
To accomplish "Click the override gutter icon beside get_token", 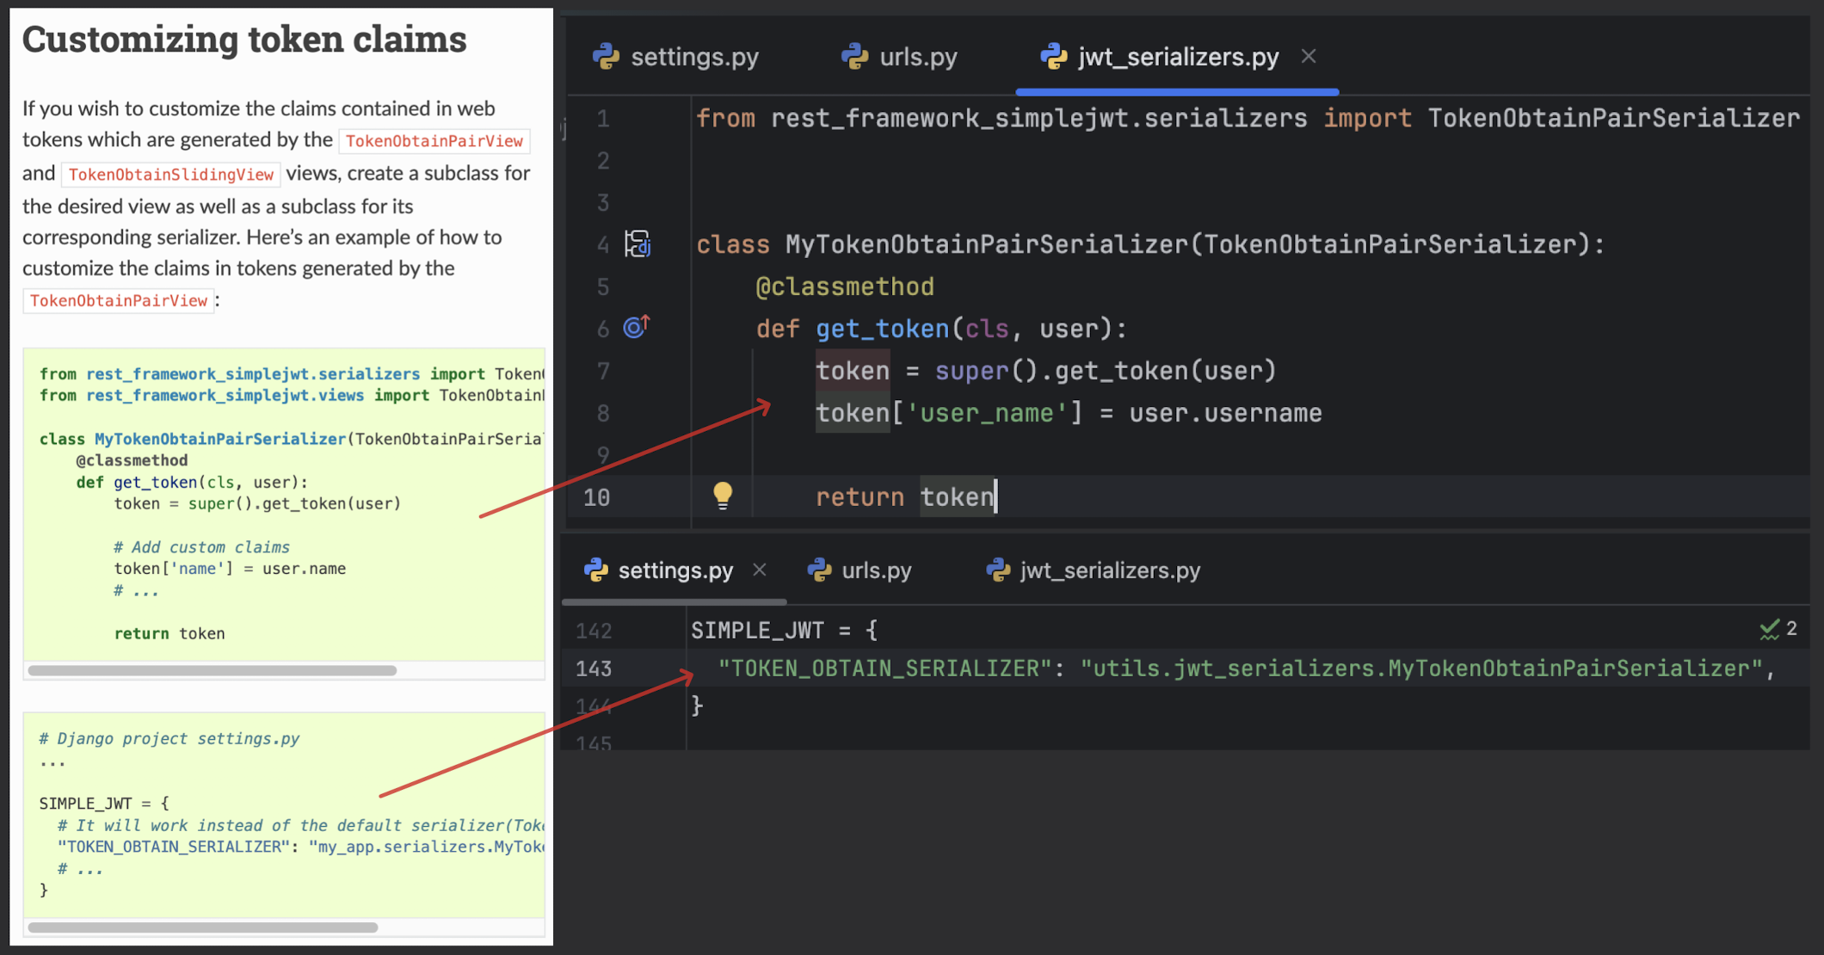I will point(637,327).
